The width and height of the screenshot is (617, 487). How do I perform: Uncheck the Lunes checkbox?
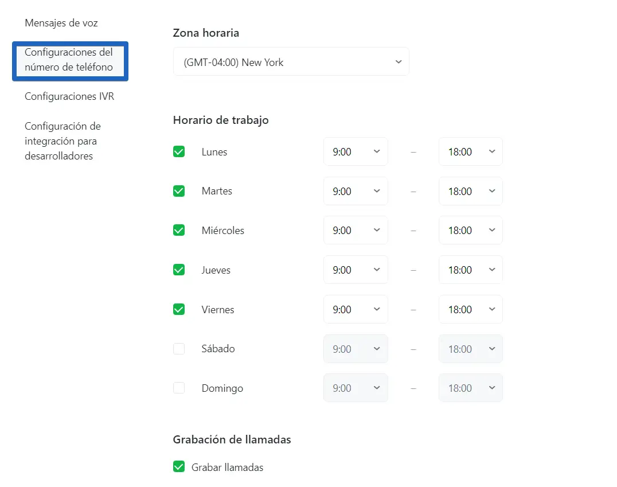click(179, 152)
